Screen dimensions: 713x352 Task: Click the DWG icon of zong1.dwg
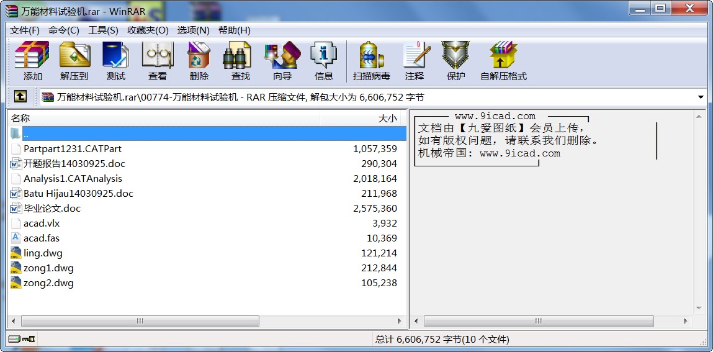(16, 268)
